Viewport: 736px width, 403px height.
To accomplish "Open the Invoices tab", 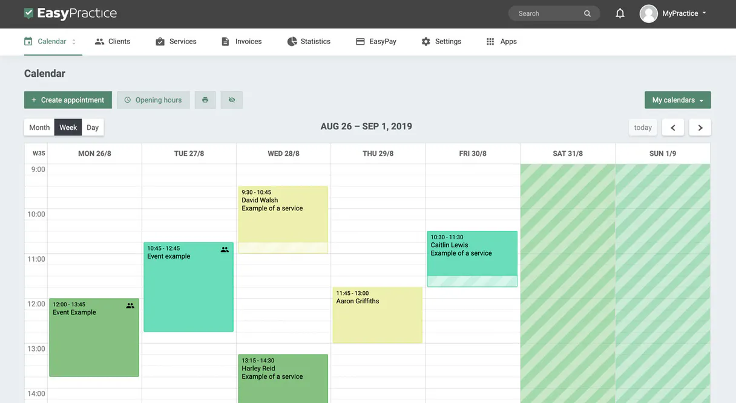I will click(x=241, y=42).
